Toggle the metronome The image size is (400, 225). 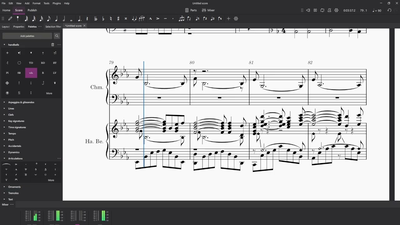point(329,10)
